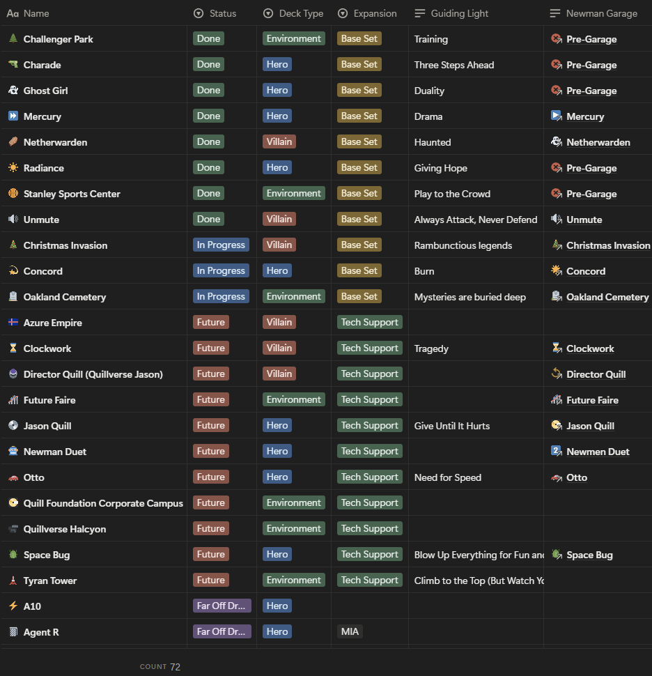The image size is (652, 676).
Task: Open Expansion tag for Agent R row
Action: tap(350, 632)
